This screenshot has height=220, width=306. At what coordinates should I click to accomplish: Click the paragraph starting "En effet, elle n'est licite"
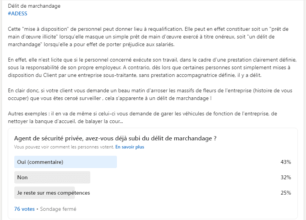tap(152, 67)
